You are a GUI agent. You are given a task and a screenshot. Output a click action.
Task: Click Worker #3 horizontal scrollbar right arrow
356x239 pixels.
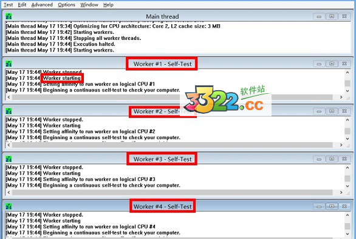point(341,192)
